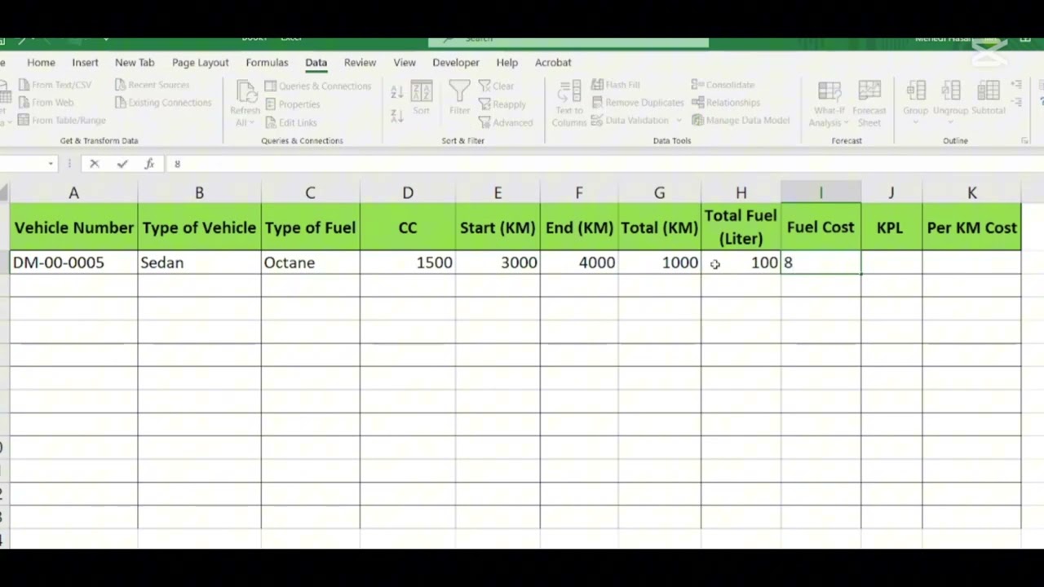Image resolution: width=1044 pixels, height=587 pixels.
Task: Open the Name Box dropdown arrow
Action: tap(51, 164)
